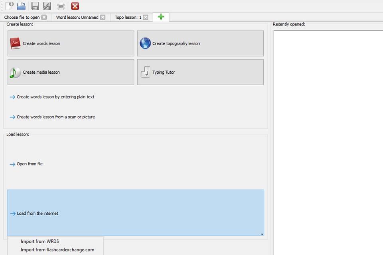This screenshot has height=255, width=383.
Task: Click the Open file toolbar icon
Action: click(x=21, y=6)
